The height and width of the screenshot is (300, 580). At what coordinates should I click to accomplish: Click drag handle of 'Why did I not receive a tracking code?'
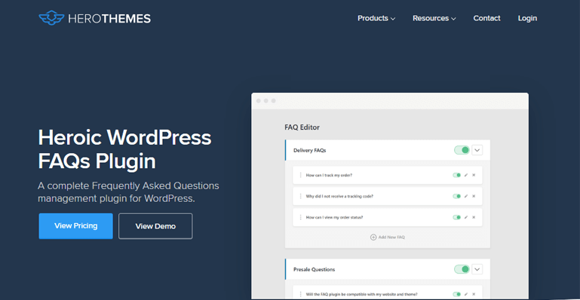point(300,196)
